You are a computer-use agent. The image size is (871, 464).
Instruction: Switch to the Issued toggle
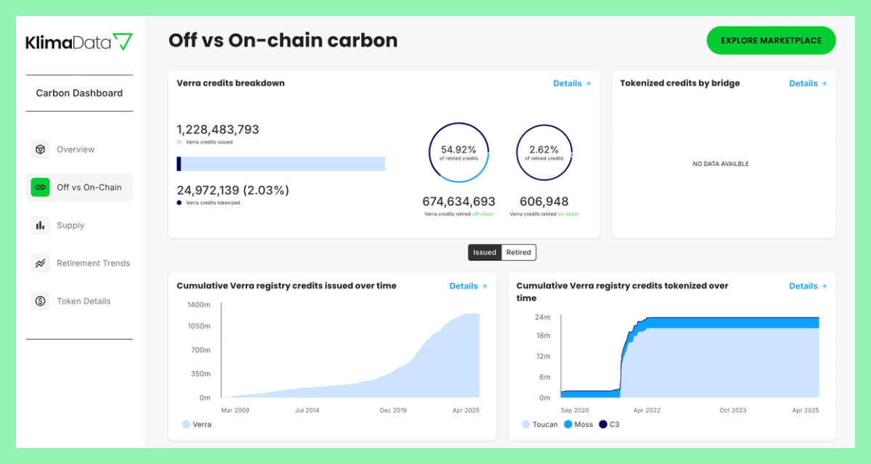(485, 252)
